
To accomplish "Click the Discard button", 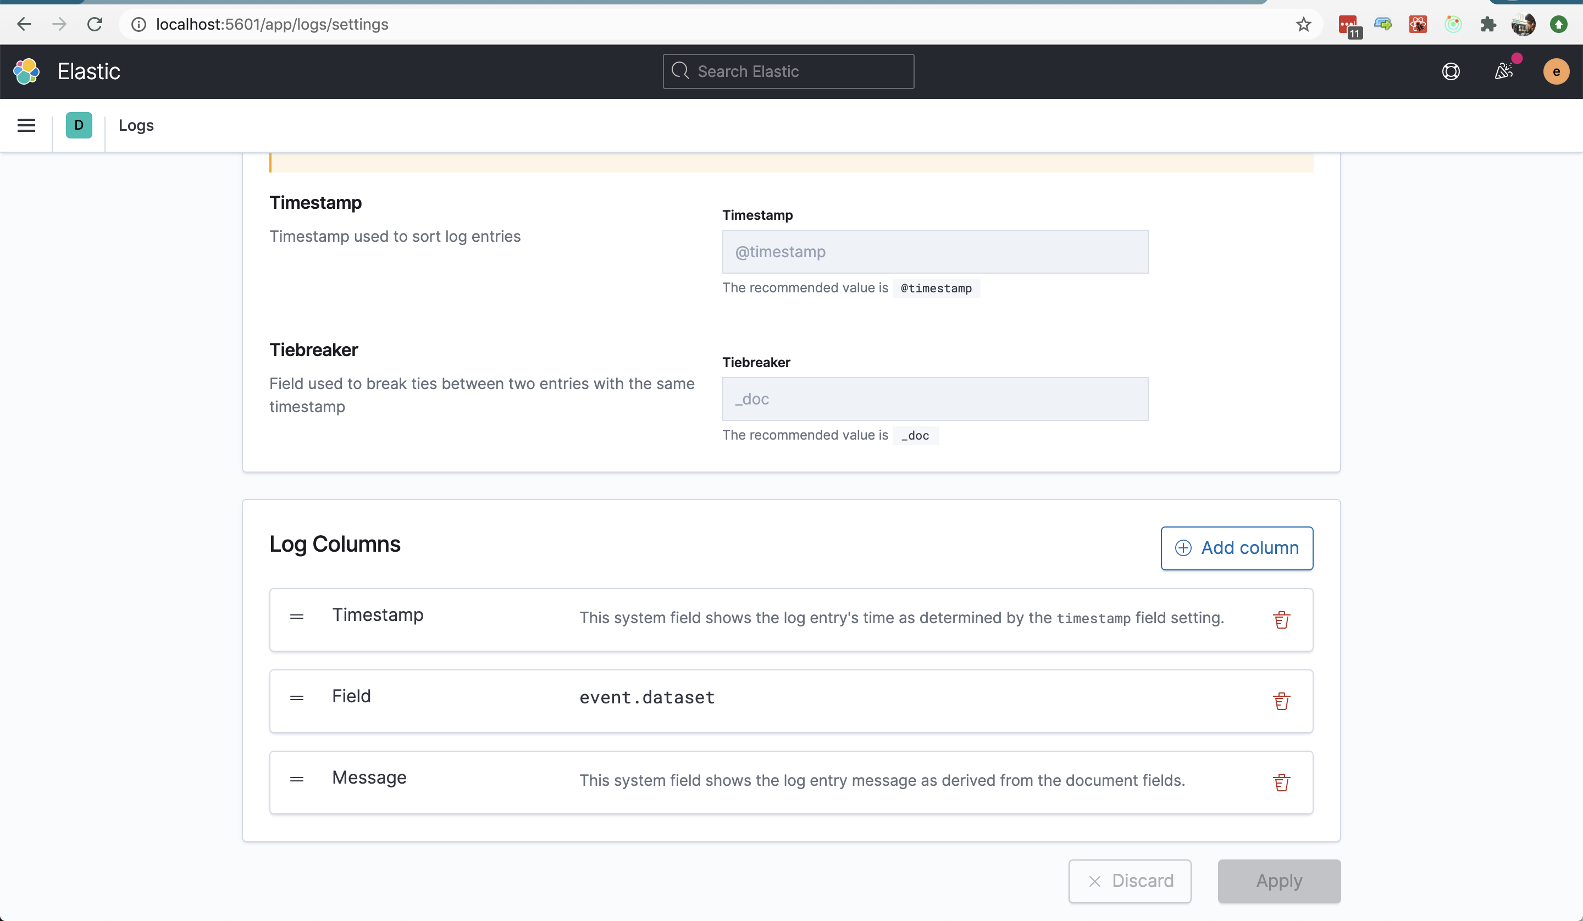I will point(1130,881).
